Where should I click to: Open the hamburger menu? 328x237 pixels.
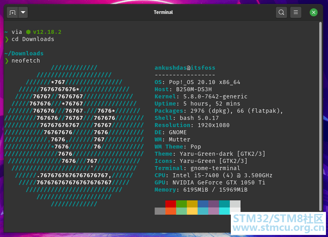coord(296,12)
